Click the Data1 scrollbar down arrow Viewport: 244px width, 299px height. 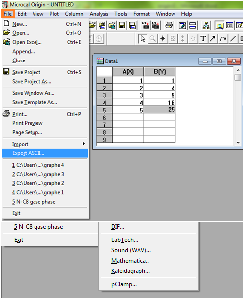tap(238, 143)
